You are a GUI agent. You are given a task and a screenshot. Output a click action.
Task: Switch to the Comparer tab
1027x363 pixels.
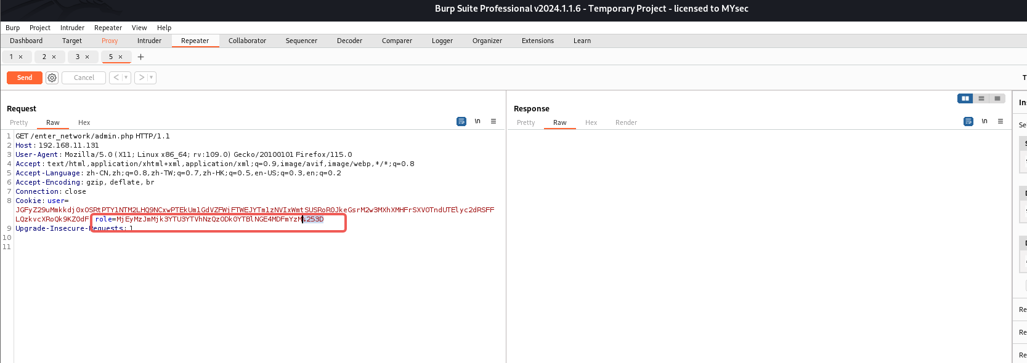click(x=397, y=41)
